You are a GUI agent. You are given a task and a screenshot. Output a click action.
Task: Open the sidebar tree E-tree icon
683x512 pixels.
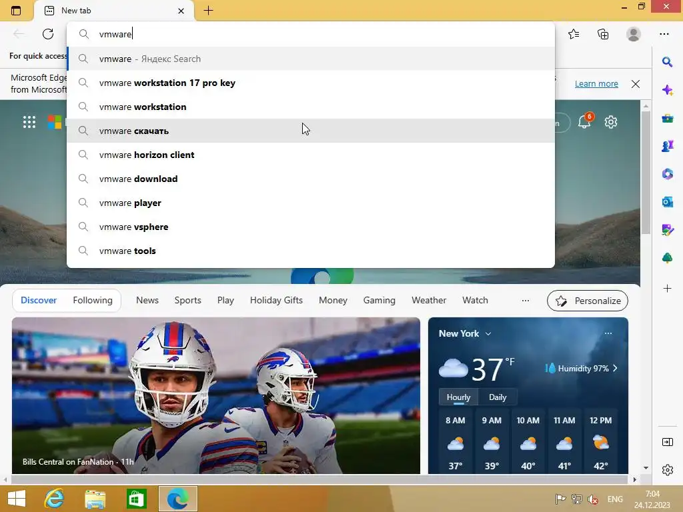click(667, 258)
